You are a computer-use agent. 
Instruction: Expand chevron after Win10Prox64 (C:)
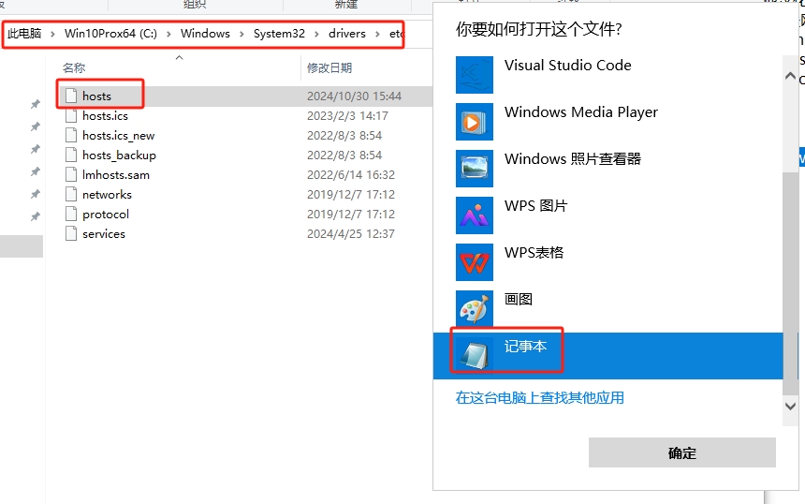pos(168,34)
